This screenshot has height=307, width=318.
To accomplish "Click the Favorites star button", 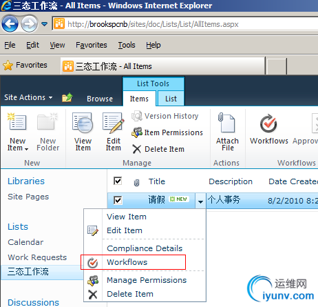I will point(25,66).
